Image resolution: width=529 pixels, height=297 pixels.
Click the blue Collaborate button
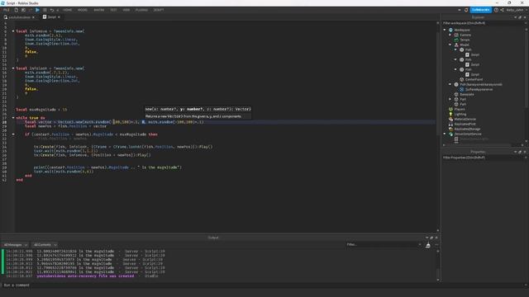[x=480, y=10]
